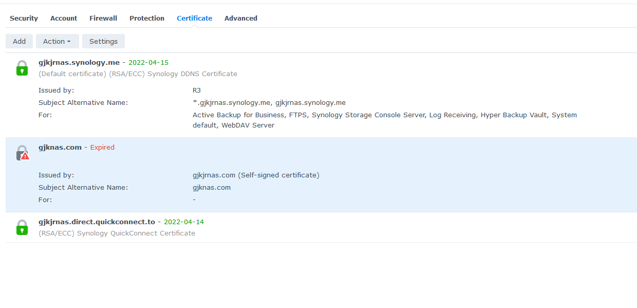Click the 2022-04-15 expiry date
637x308 pixels.
coord(148,62)
